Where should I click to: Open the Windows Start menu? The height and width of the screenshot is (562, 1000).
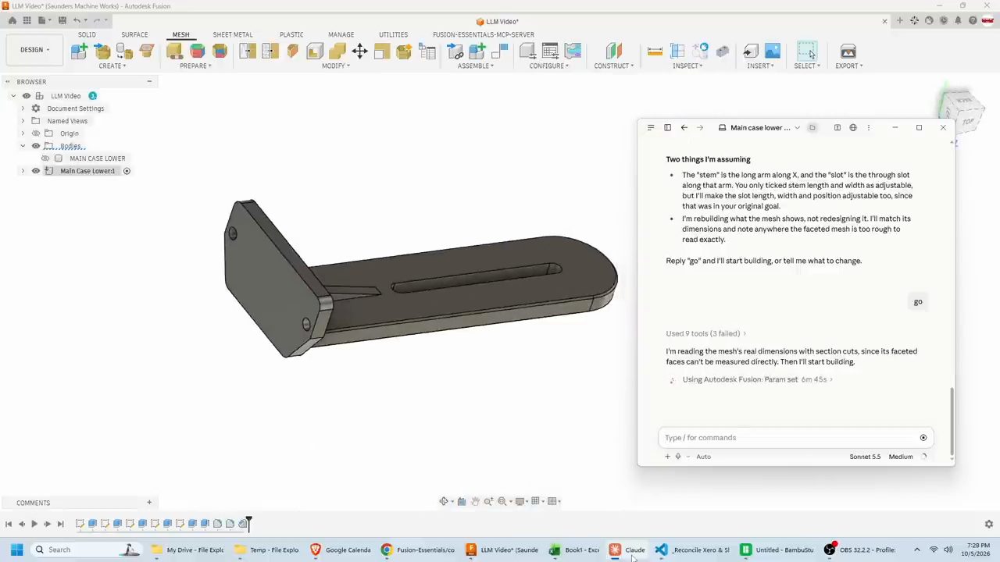[16, 550]
